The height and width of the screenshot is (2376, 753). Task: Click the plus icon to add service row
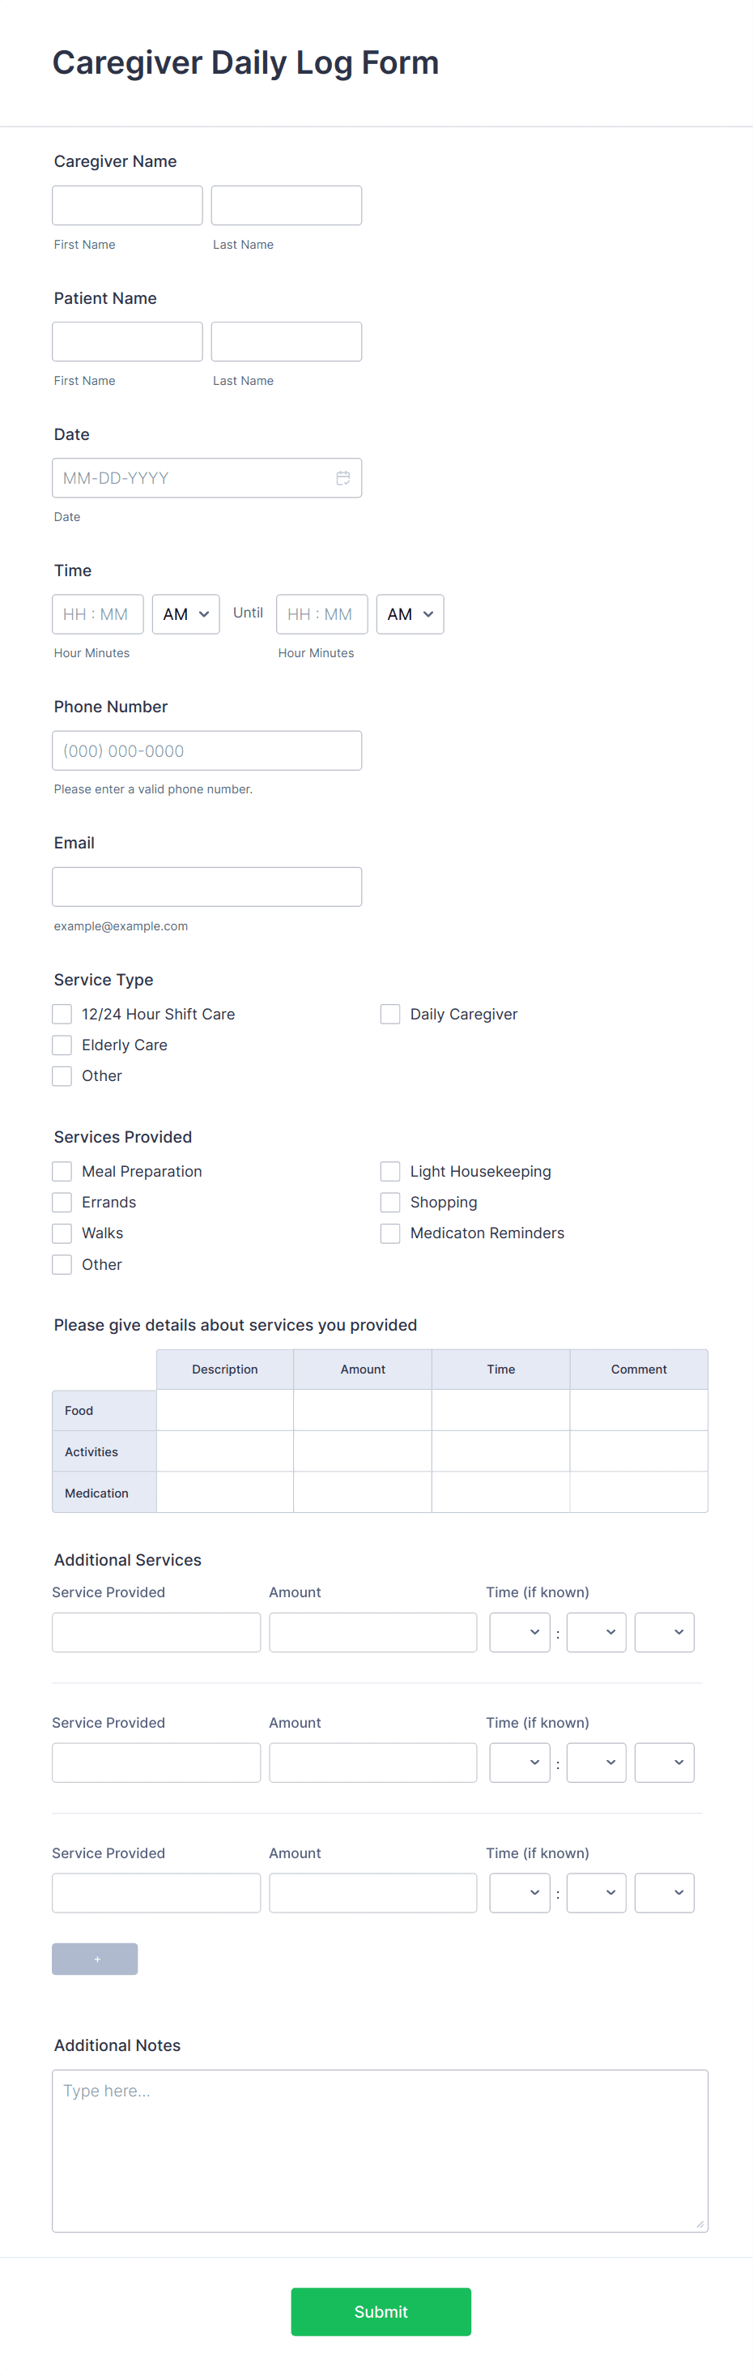[x=94, y=1958]
